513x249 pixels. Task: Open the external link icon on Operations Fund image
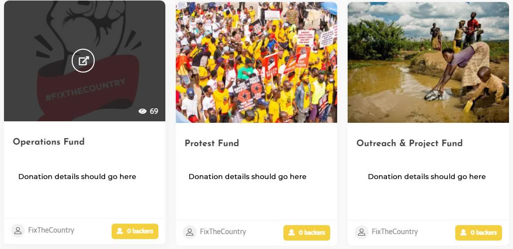(83, 60)
